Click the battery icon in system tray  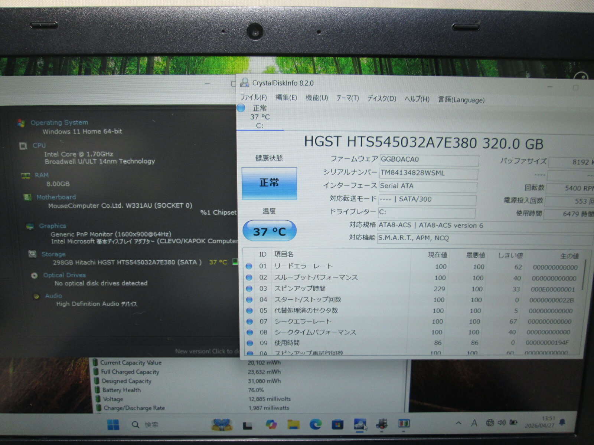coord(514,422)
